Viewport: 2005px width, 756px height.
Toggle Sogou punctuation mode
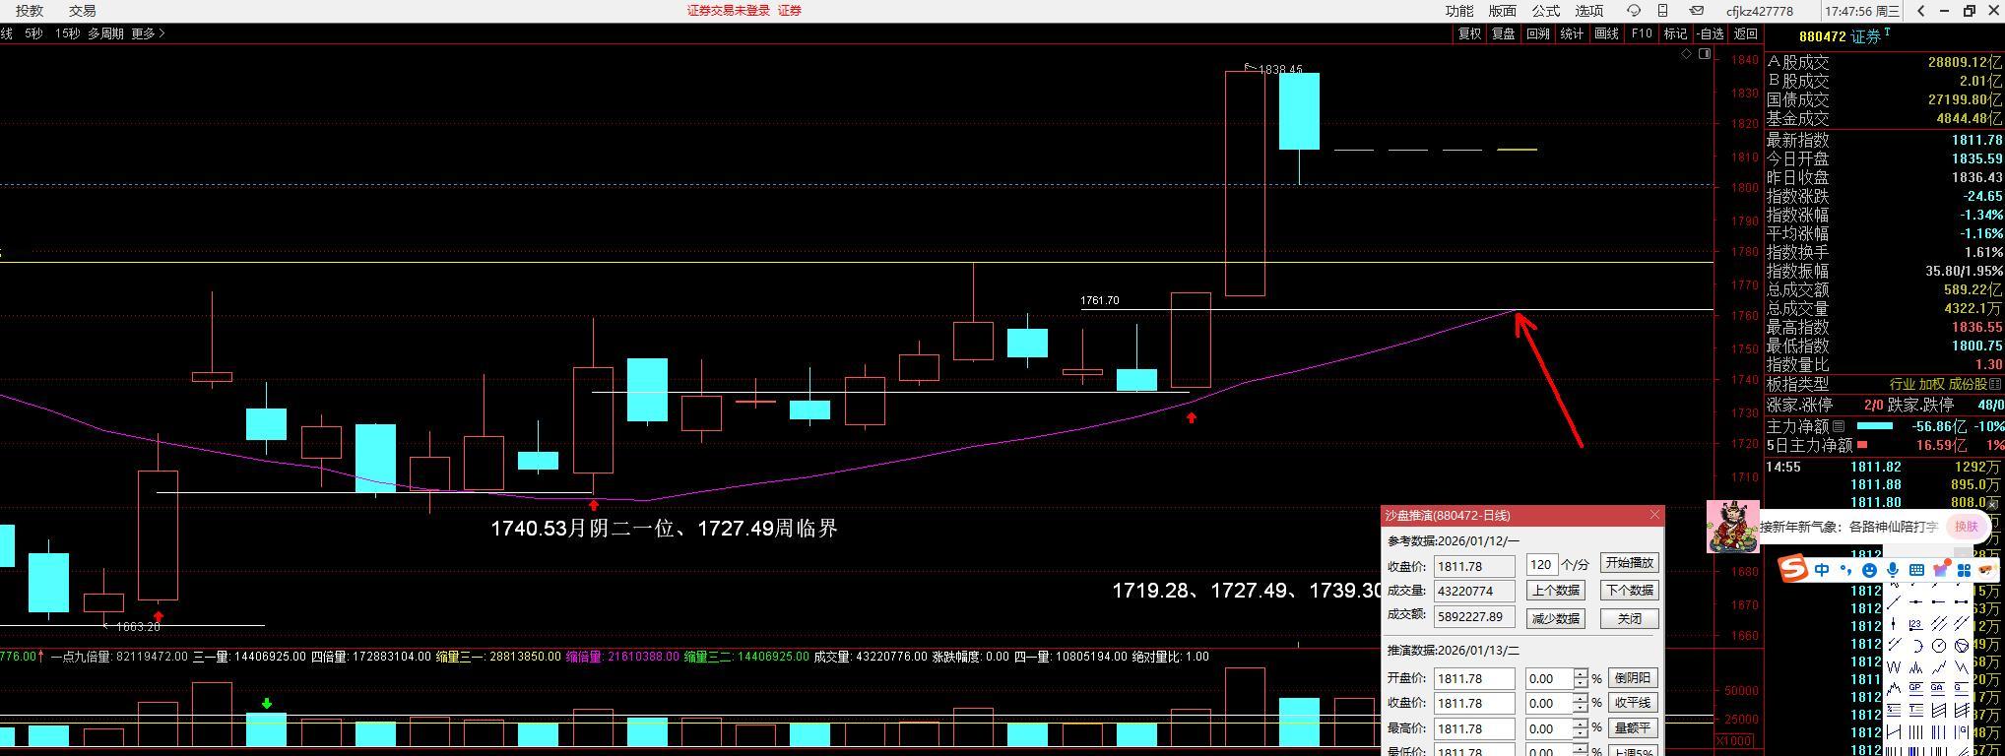(x=1845, y=569)
